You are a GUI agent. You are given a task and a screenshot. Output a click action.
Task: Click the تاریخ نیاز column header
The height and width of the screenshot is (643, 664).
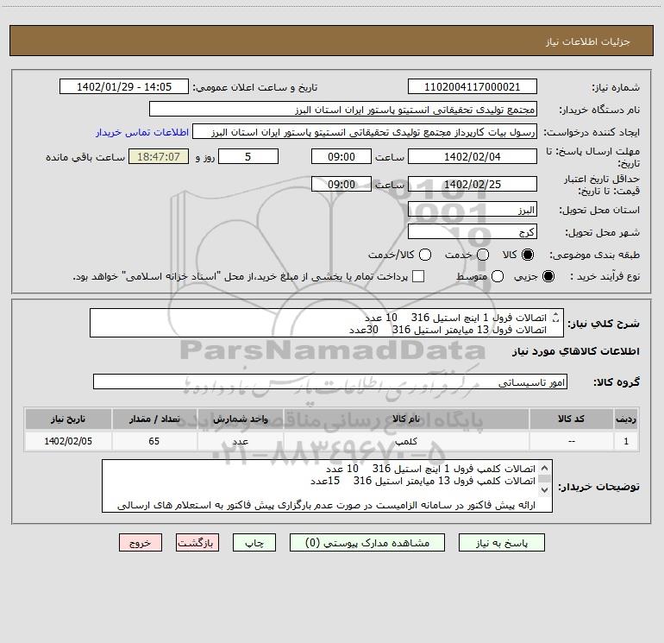[x=68, y=419]
